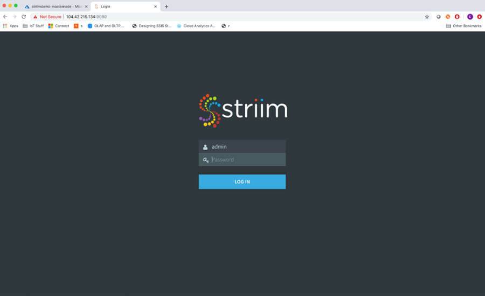This screenshot has height=296, width=485.
Task: Bookmark this page with star icon
Action: tap(427, 17)
